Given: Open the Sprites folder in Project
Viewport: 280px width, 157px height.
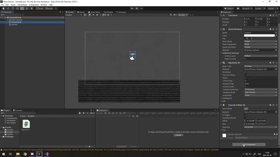Looking at the screenshot, I should 10,134.
